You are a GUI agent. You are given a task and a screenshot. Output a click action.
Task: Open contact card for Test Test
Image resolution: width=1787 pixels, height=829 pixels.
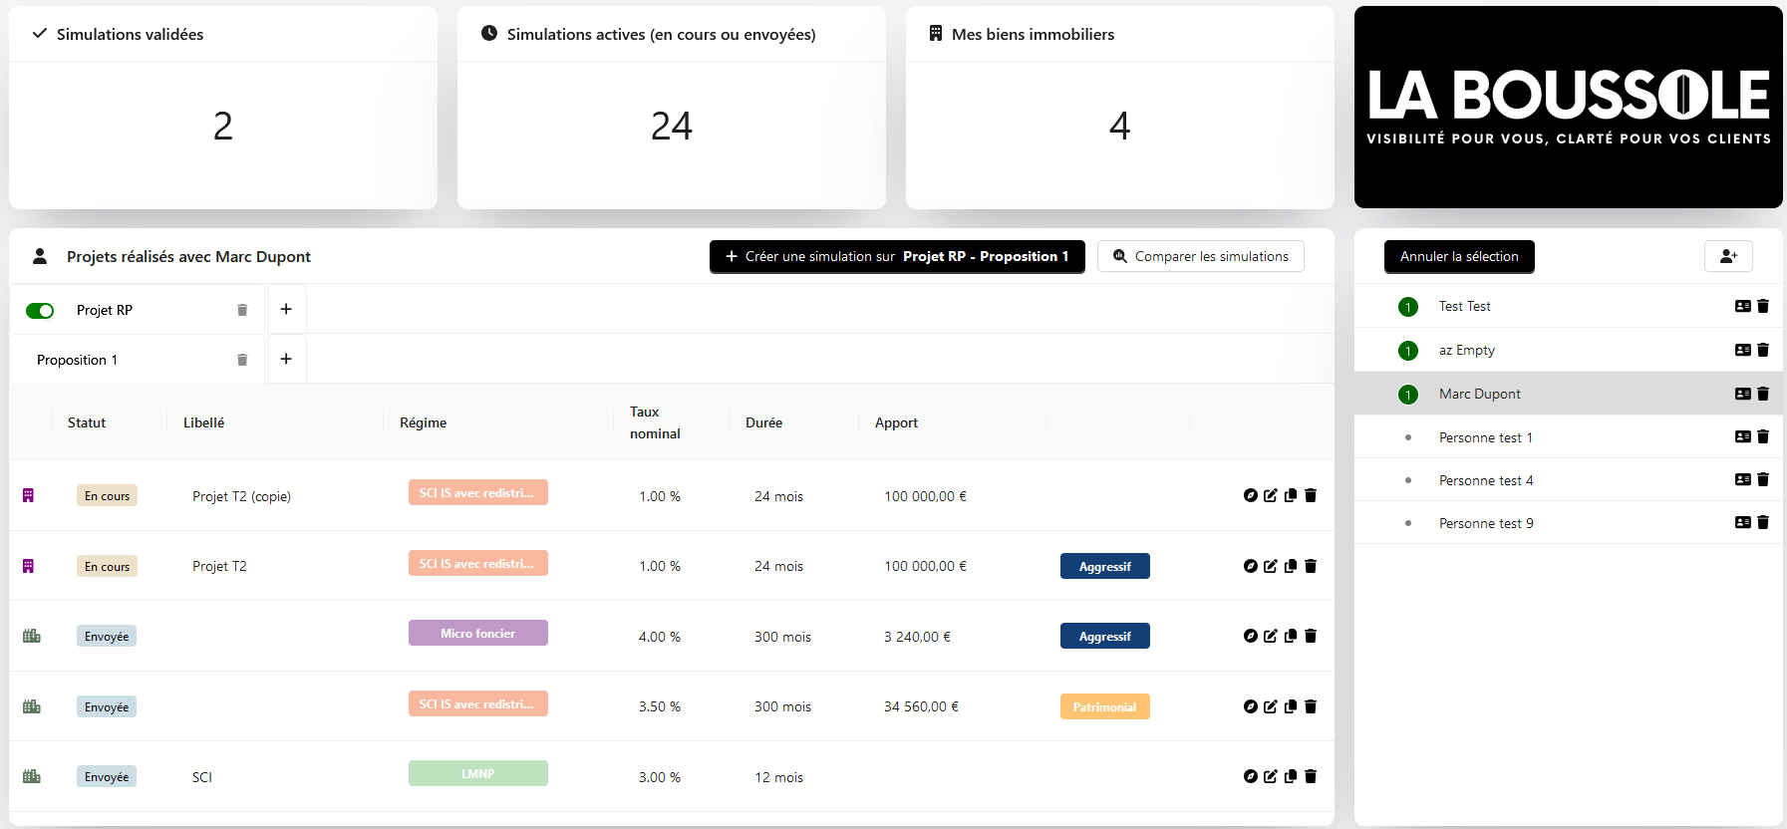point(1742,306)
